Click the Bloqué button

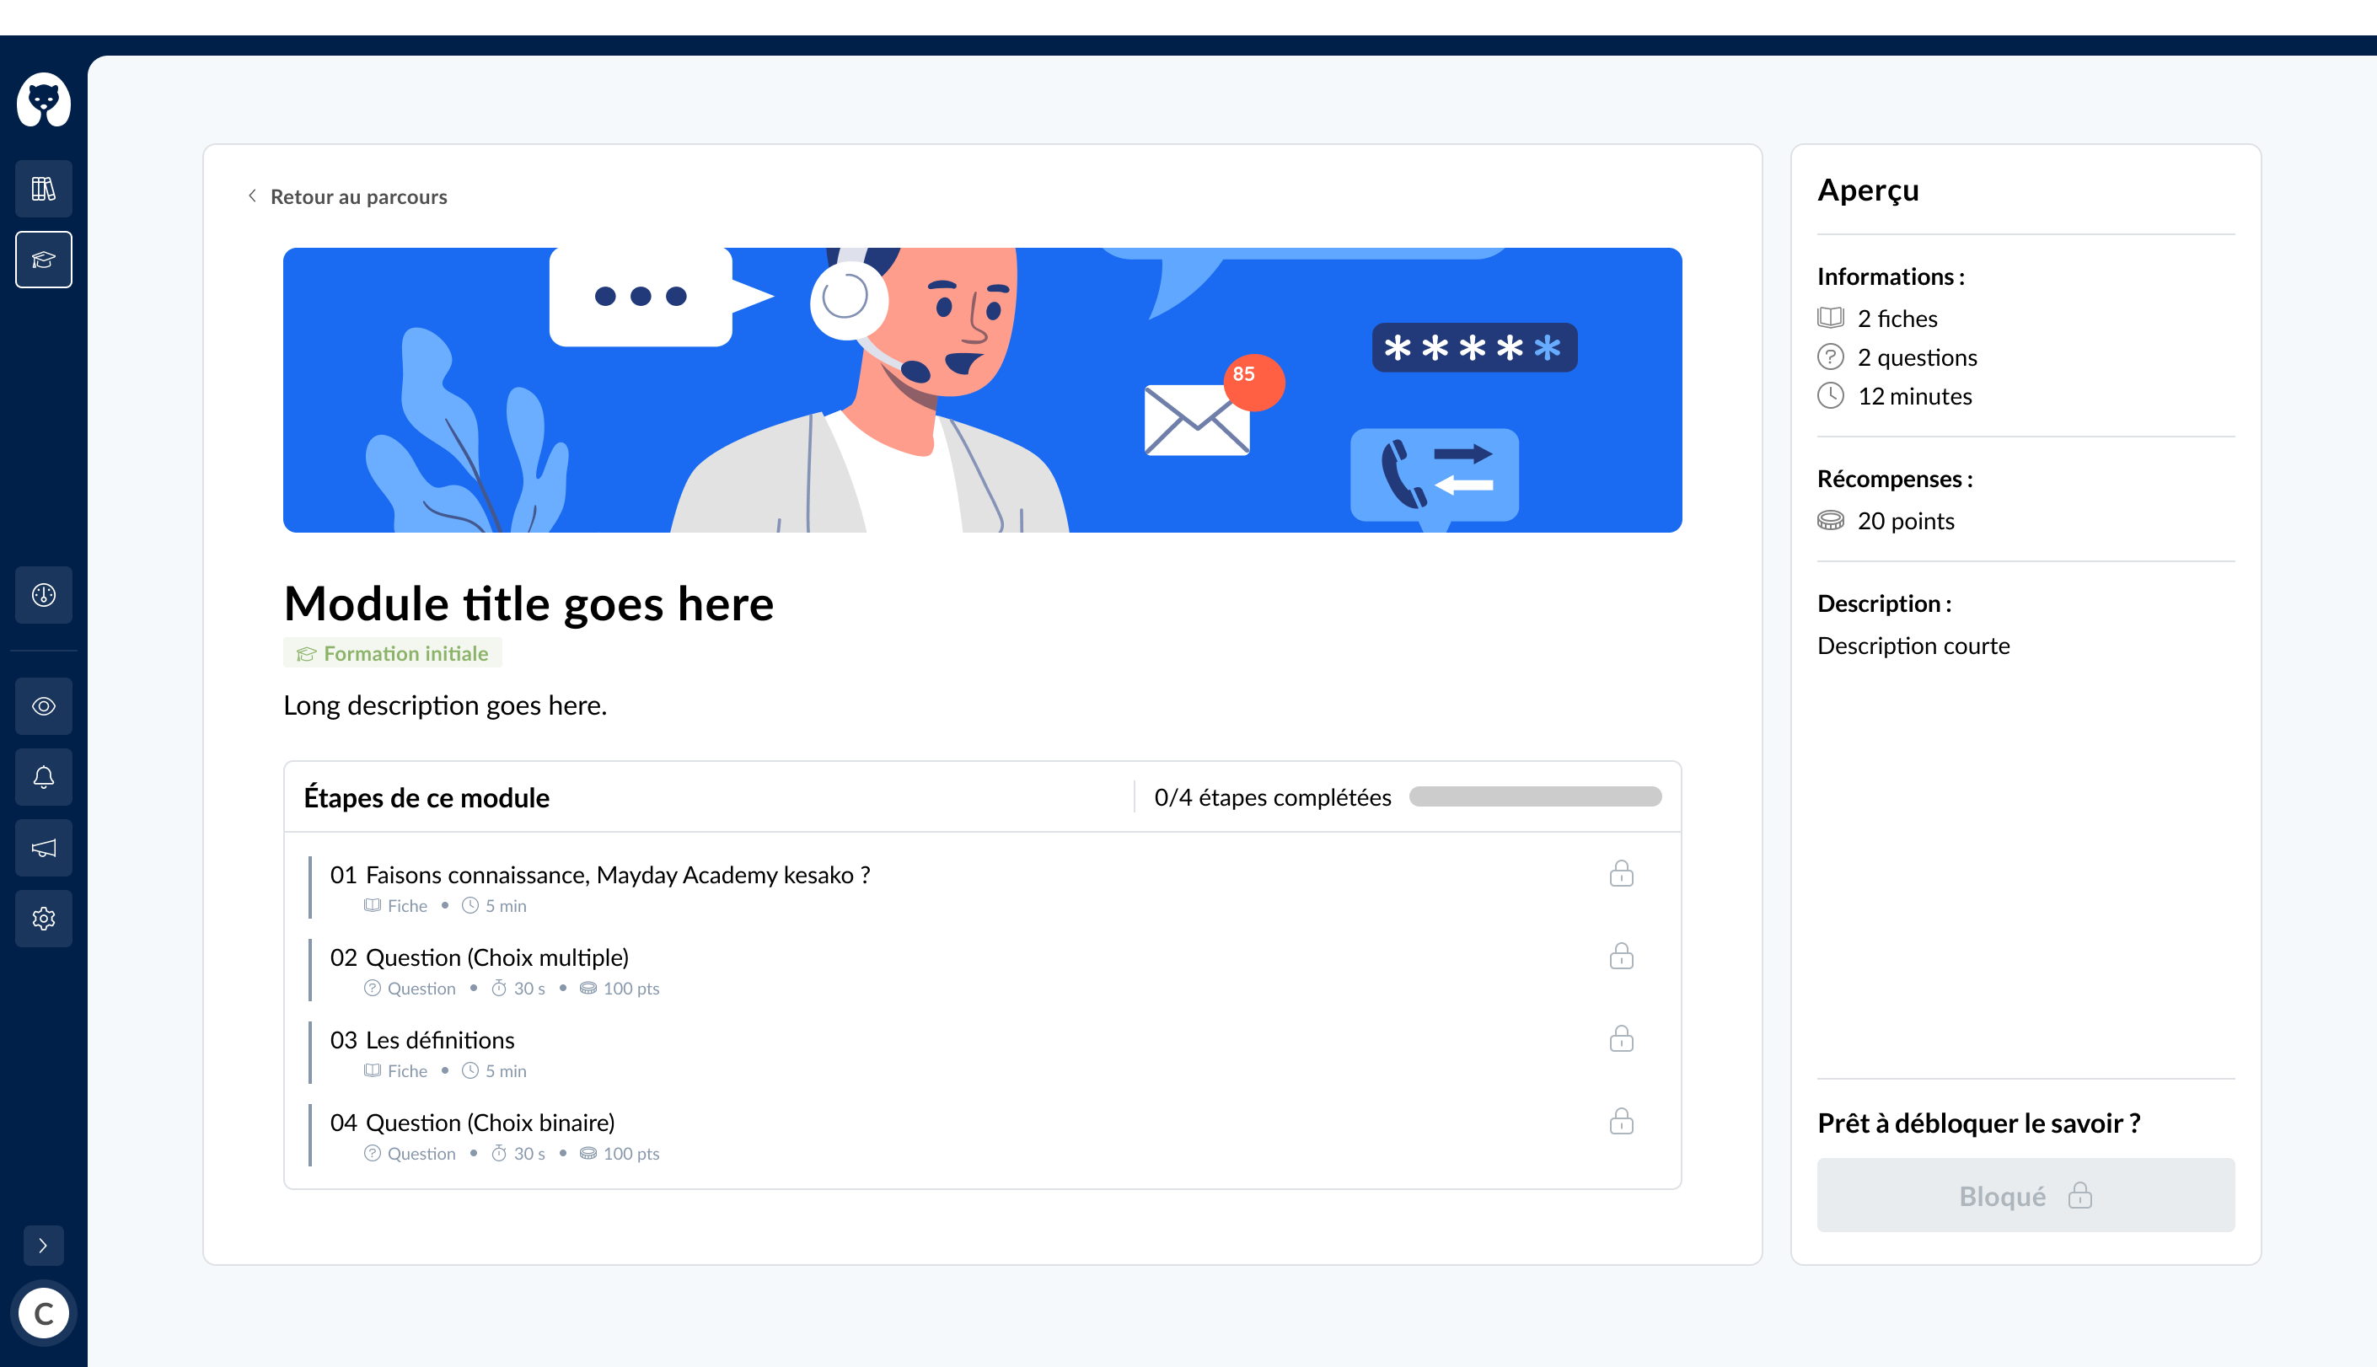click(2025, 1195)
